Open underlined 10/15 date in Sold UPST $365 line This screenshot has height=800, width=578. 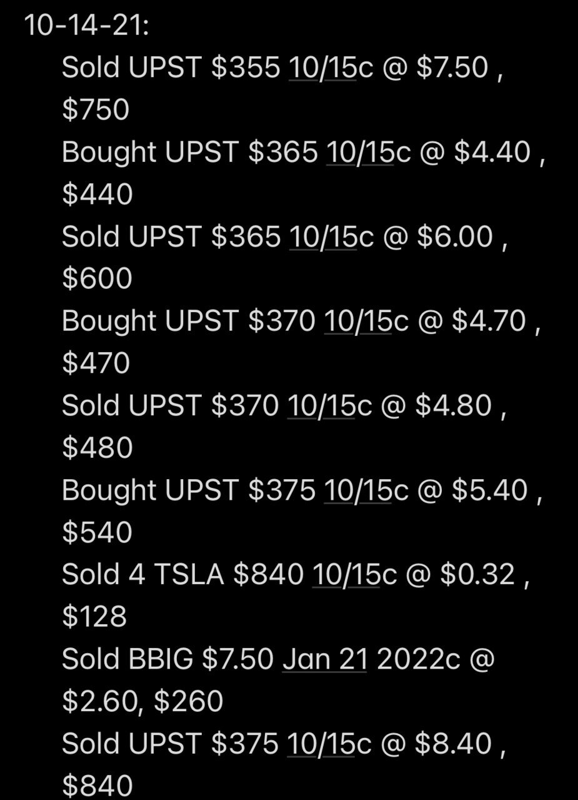pos(323,236)
